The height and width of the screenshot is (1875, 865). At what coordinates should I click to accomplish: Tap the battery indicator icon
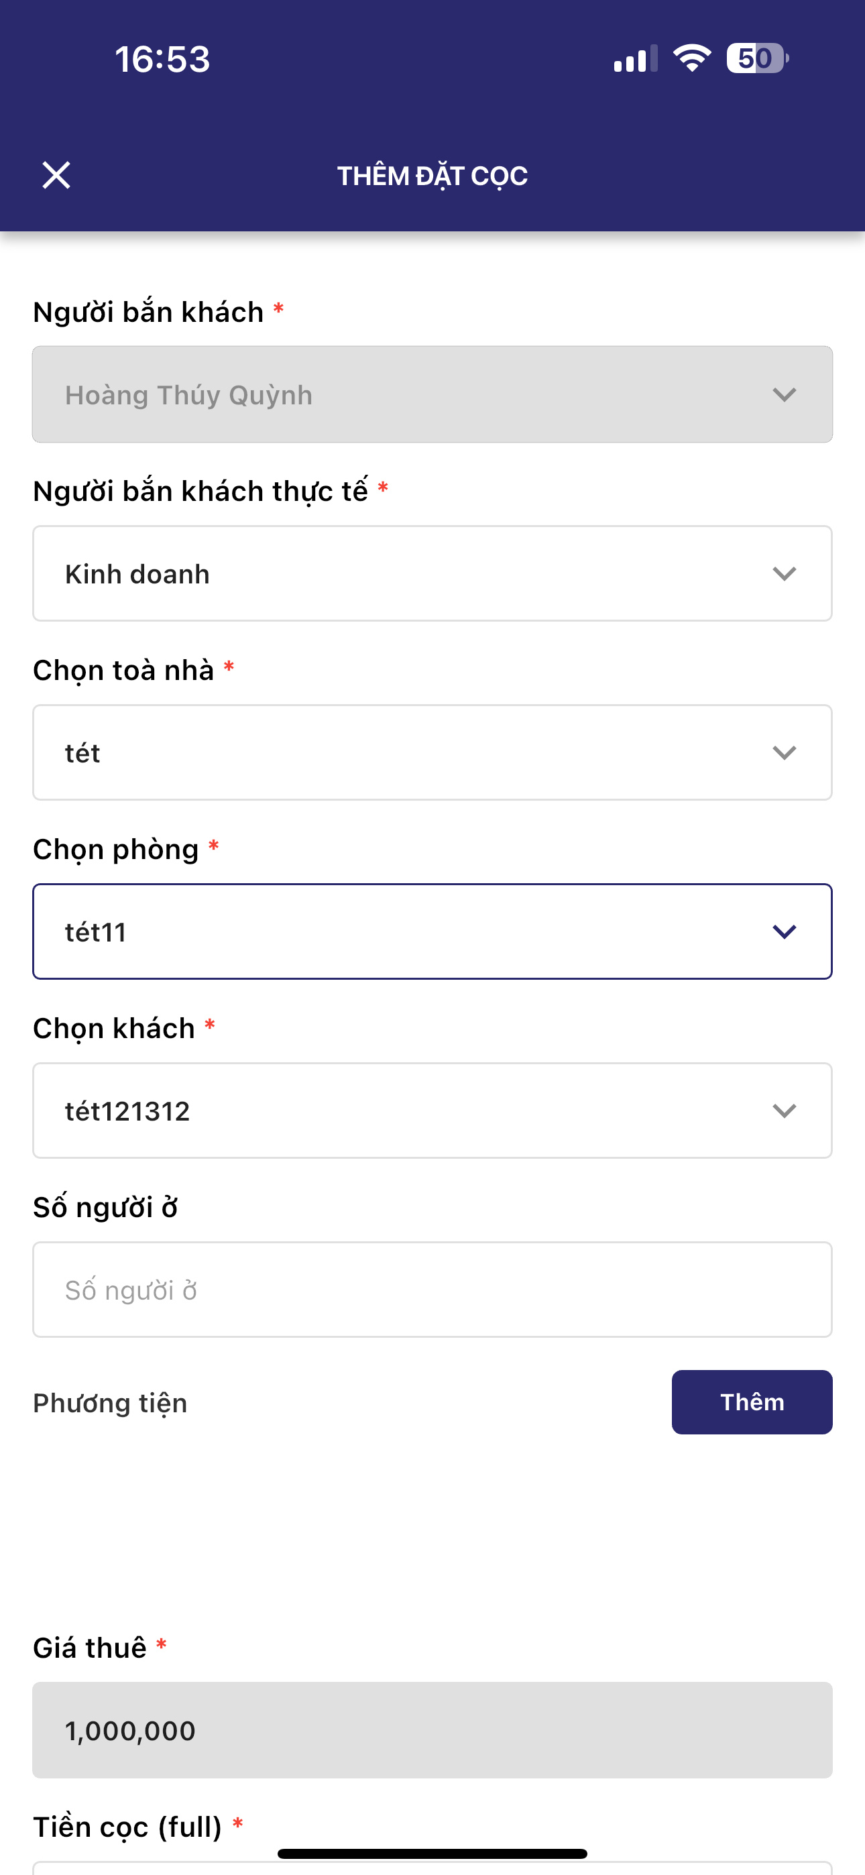[x=756, y=58]
